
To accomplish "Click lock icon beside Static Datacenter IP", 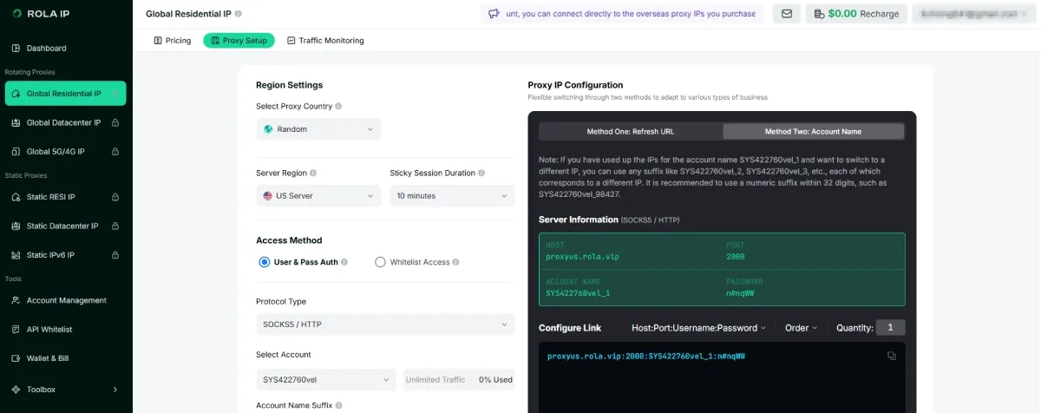I will 115,226.
